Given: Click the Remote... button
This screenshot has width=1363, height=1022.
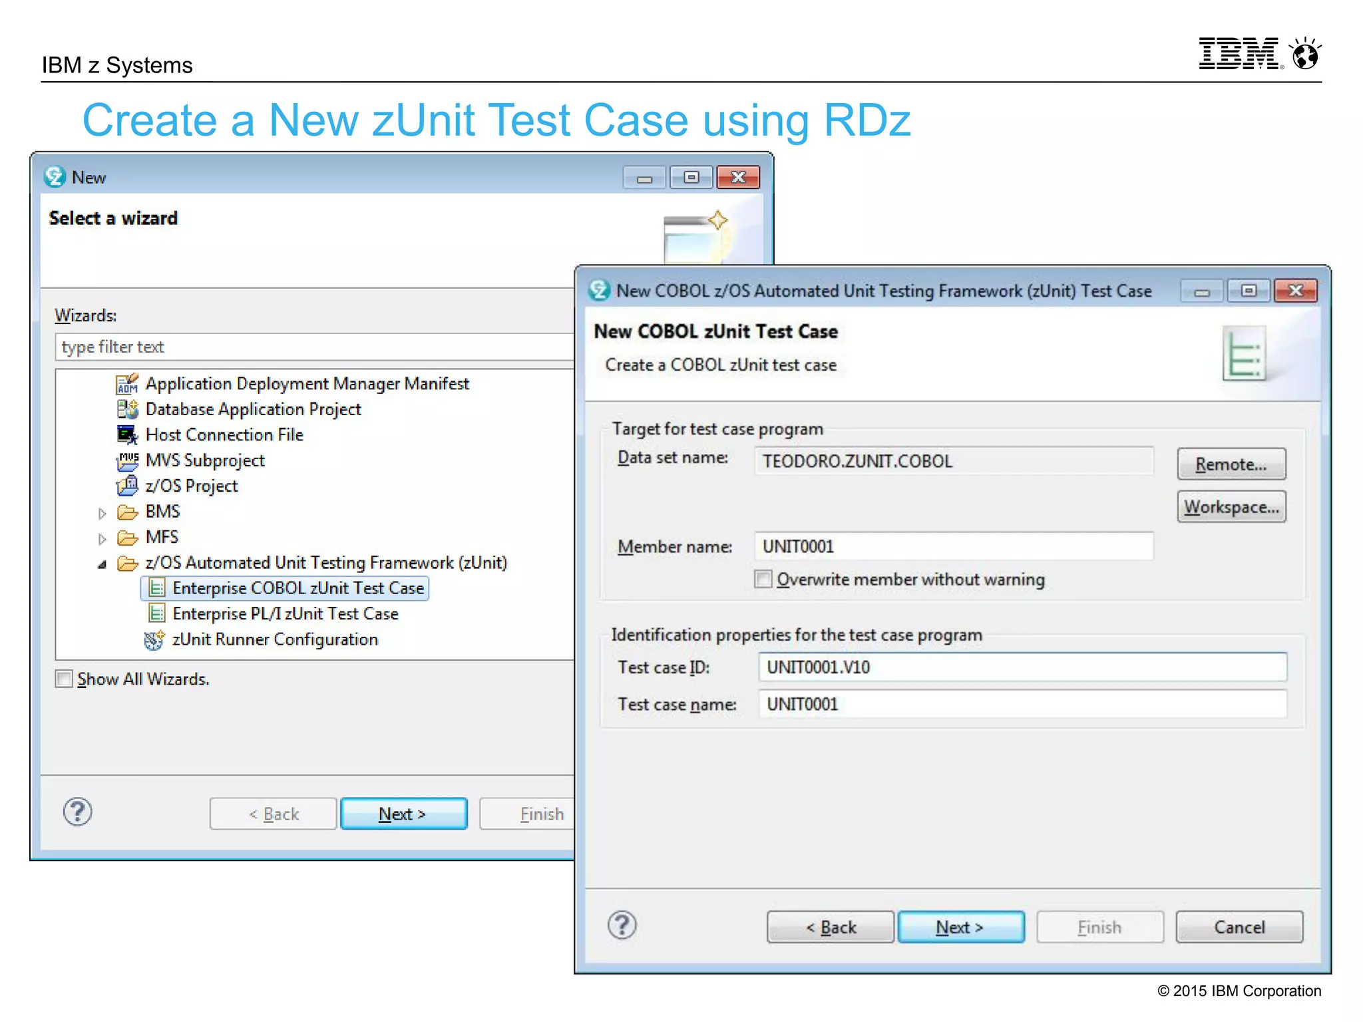Looking at the screenshot, I should [1231, 464].
